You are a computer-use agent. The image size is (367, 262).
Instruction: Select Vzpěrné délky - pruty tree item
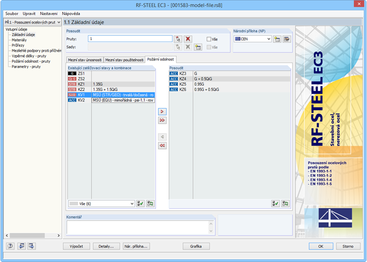[x=29, y=56]
